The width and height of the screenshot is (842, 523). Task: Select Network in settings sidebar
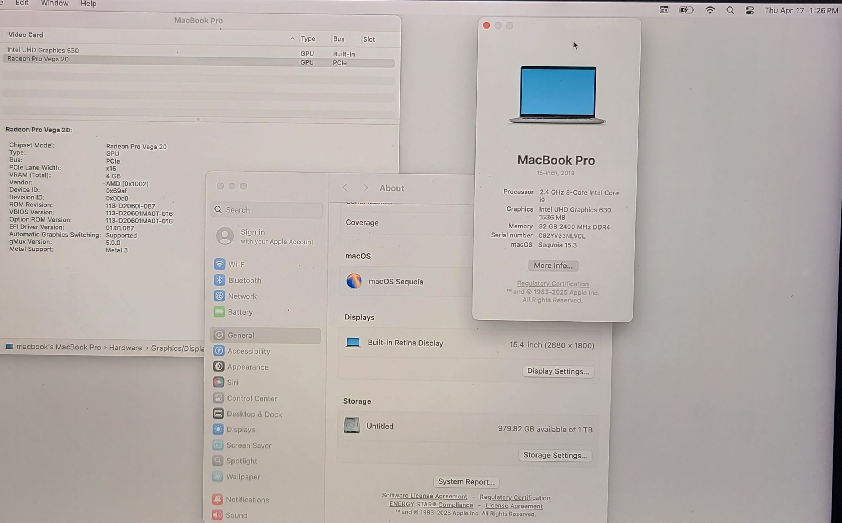pyautogui.click(x=242, y=296)
